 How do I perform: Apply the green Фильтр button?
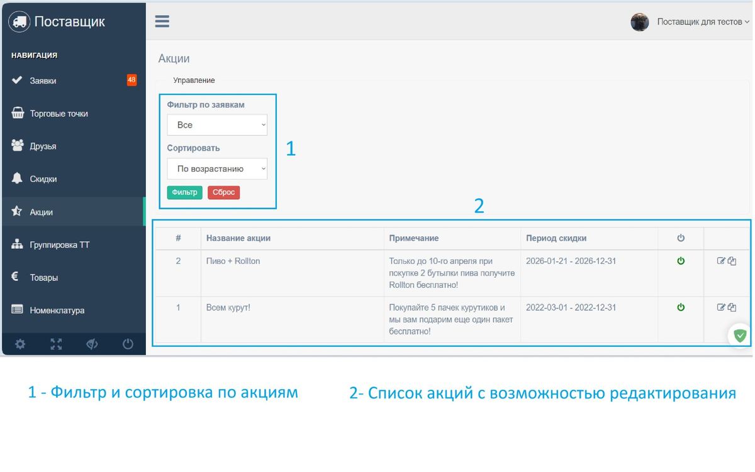[185, 192]
